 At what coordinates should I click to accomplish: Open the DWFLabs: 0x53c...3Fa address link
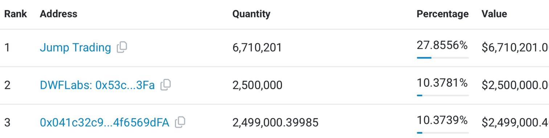(x=97, y=85)
